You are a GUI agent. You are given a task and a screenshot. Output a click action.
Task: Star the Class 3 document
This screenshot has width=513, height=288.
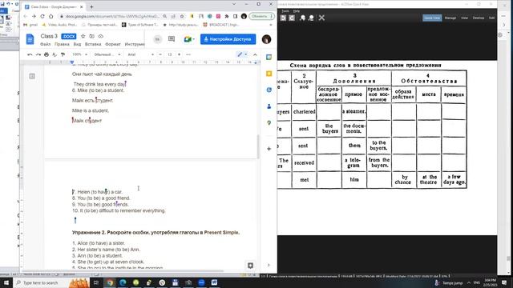pos(83,36)
